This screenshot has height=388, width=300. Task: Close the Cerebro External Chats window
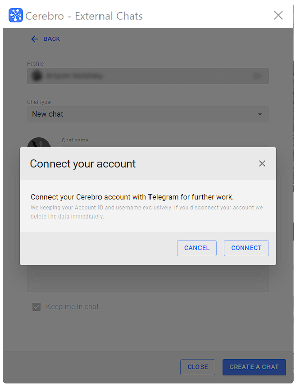point(278,15)
